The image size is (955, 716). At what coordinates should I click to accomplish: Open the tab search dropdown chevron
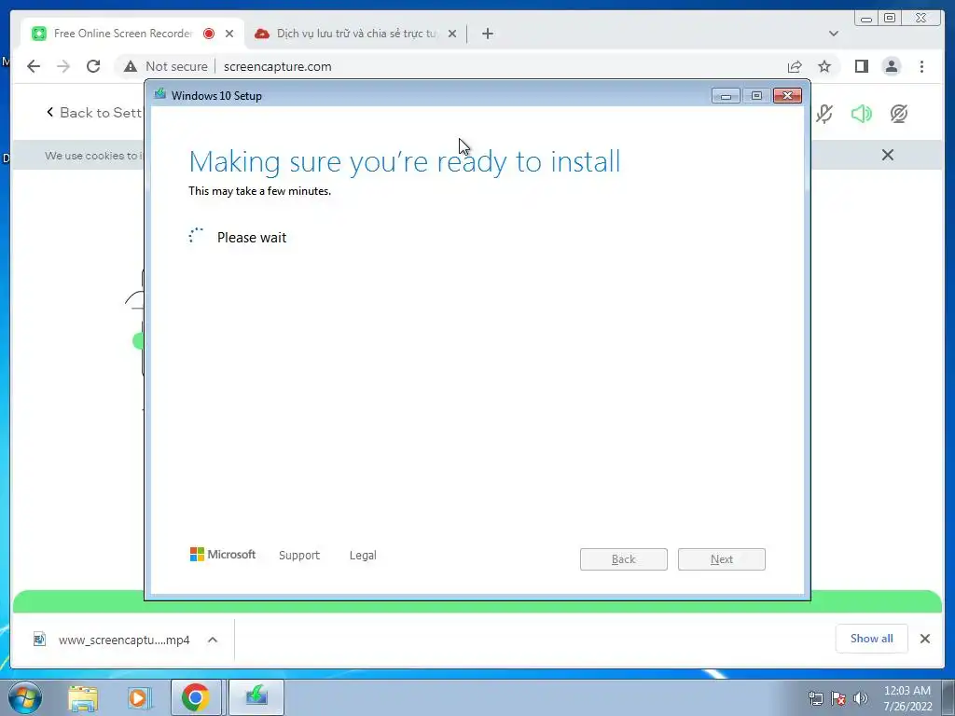tap(834, 34)
